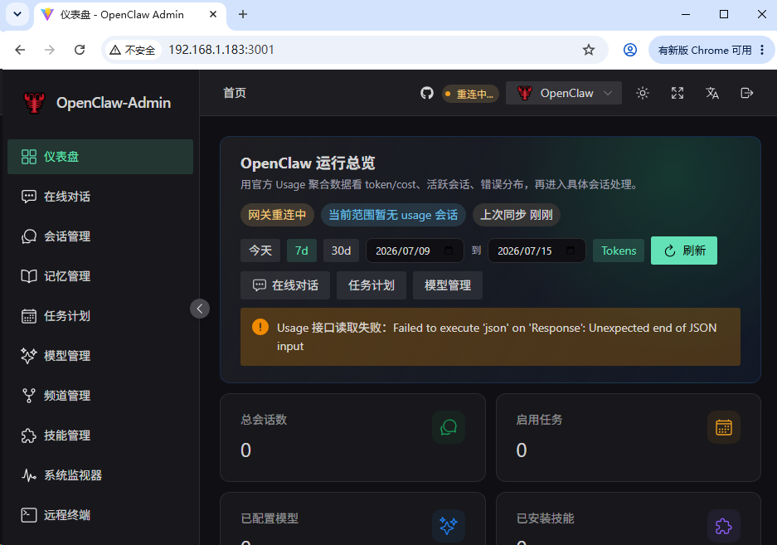
Task: Open 在线对话 in the sidebar
Action: point(100,197)
